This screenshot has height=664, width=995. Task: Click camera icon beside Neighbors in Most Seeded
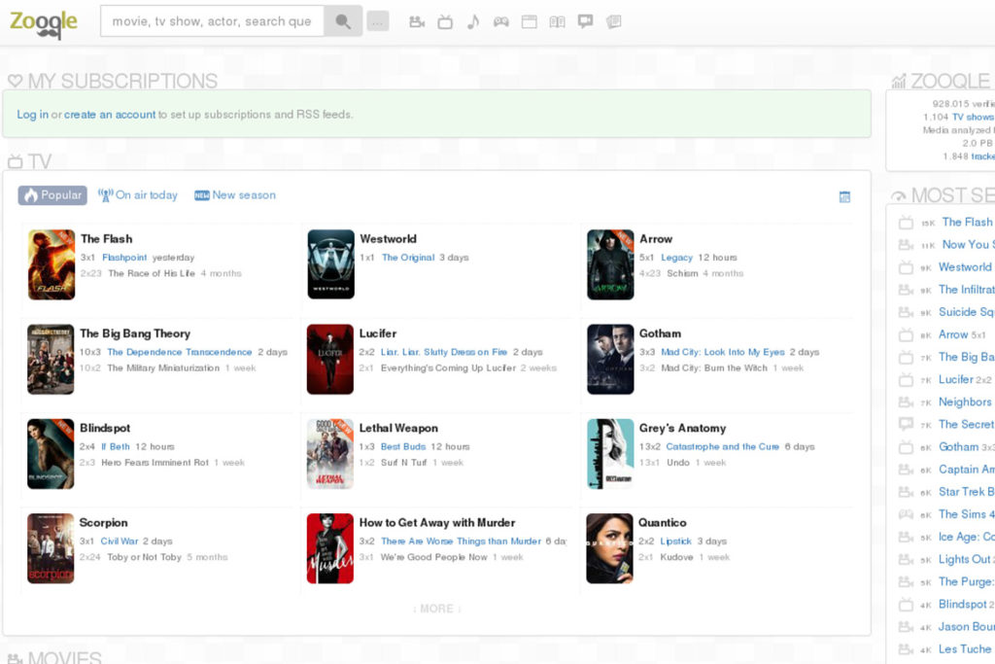[x=907, y=402]
